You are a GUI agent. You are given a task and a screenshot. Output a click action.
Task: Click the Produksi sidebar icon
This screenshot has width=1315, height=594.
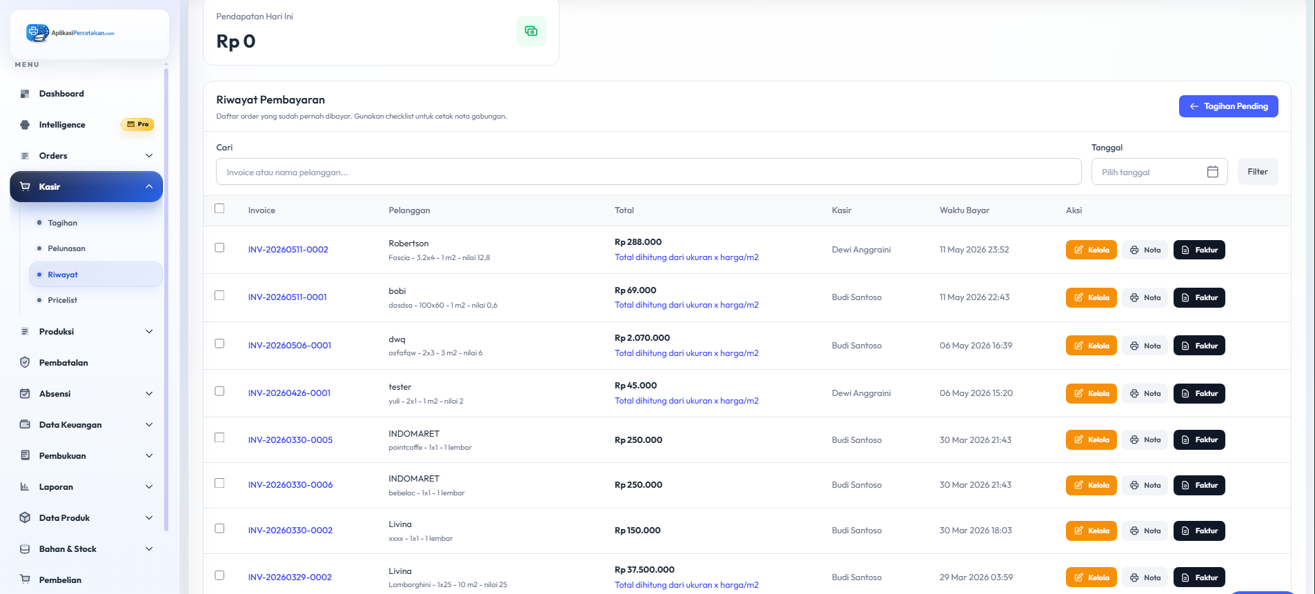pyautogui.click(x=25, y=332)
